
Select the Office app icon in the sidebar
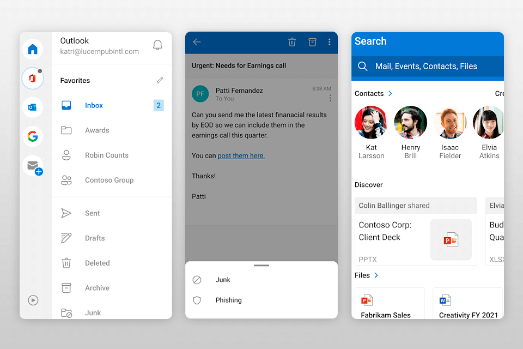[x=33, y=78]
